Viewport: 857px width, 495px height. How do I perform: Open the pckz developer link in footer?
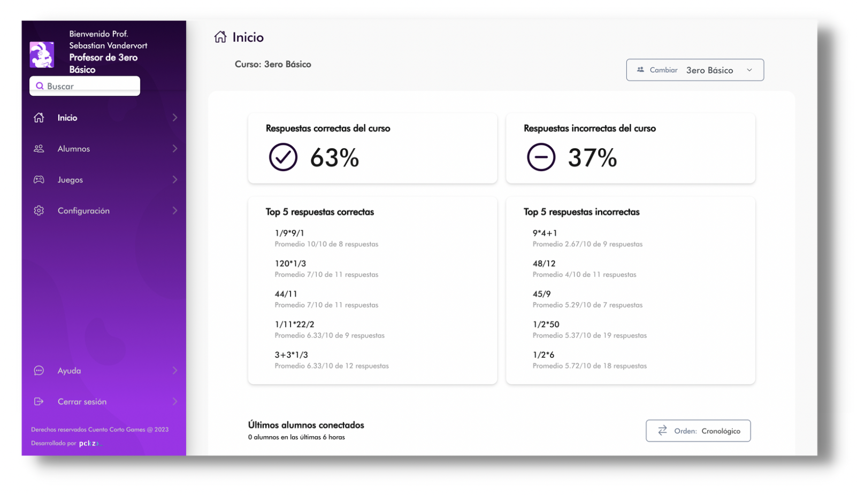pos(89,443)
